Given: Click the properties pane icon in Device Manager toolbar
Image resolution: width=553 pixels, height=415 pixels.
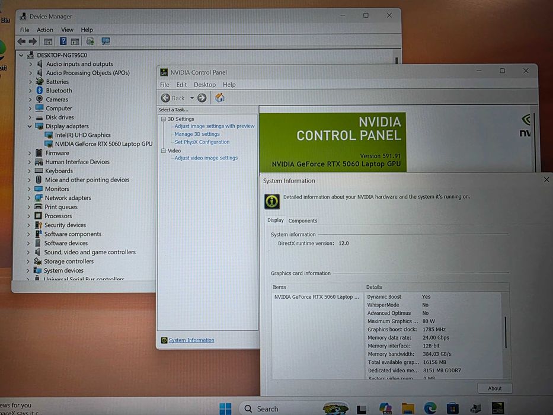Looking at the screenshot, I should (x=75, y=41).
